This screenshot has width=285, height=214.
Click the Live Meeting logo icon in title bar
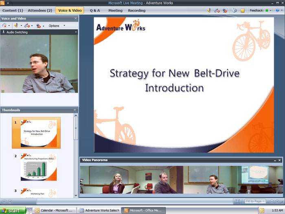(x=2, y=3)
